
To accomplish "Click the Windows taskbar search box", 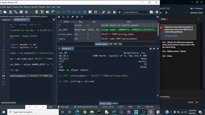I will coord(33,112).
